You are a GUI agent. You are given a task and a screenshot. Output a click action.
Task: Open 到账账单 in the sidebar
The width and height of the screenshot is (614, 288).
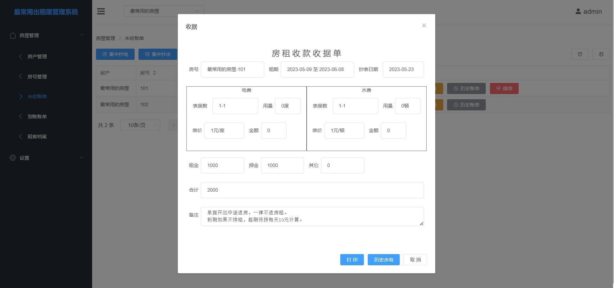click(x=37, y=116)
